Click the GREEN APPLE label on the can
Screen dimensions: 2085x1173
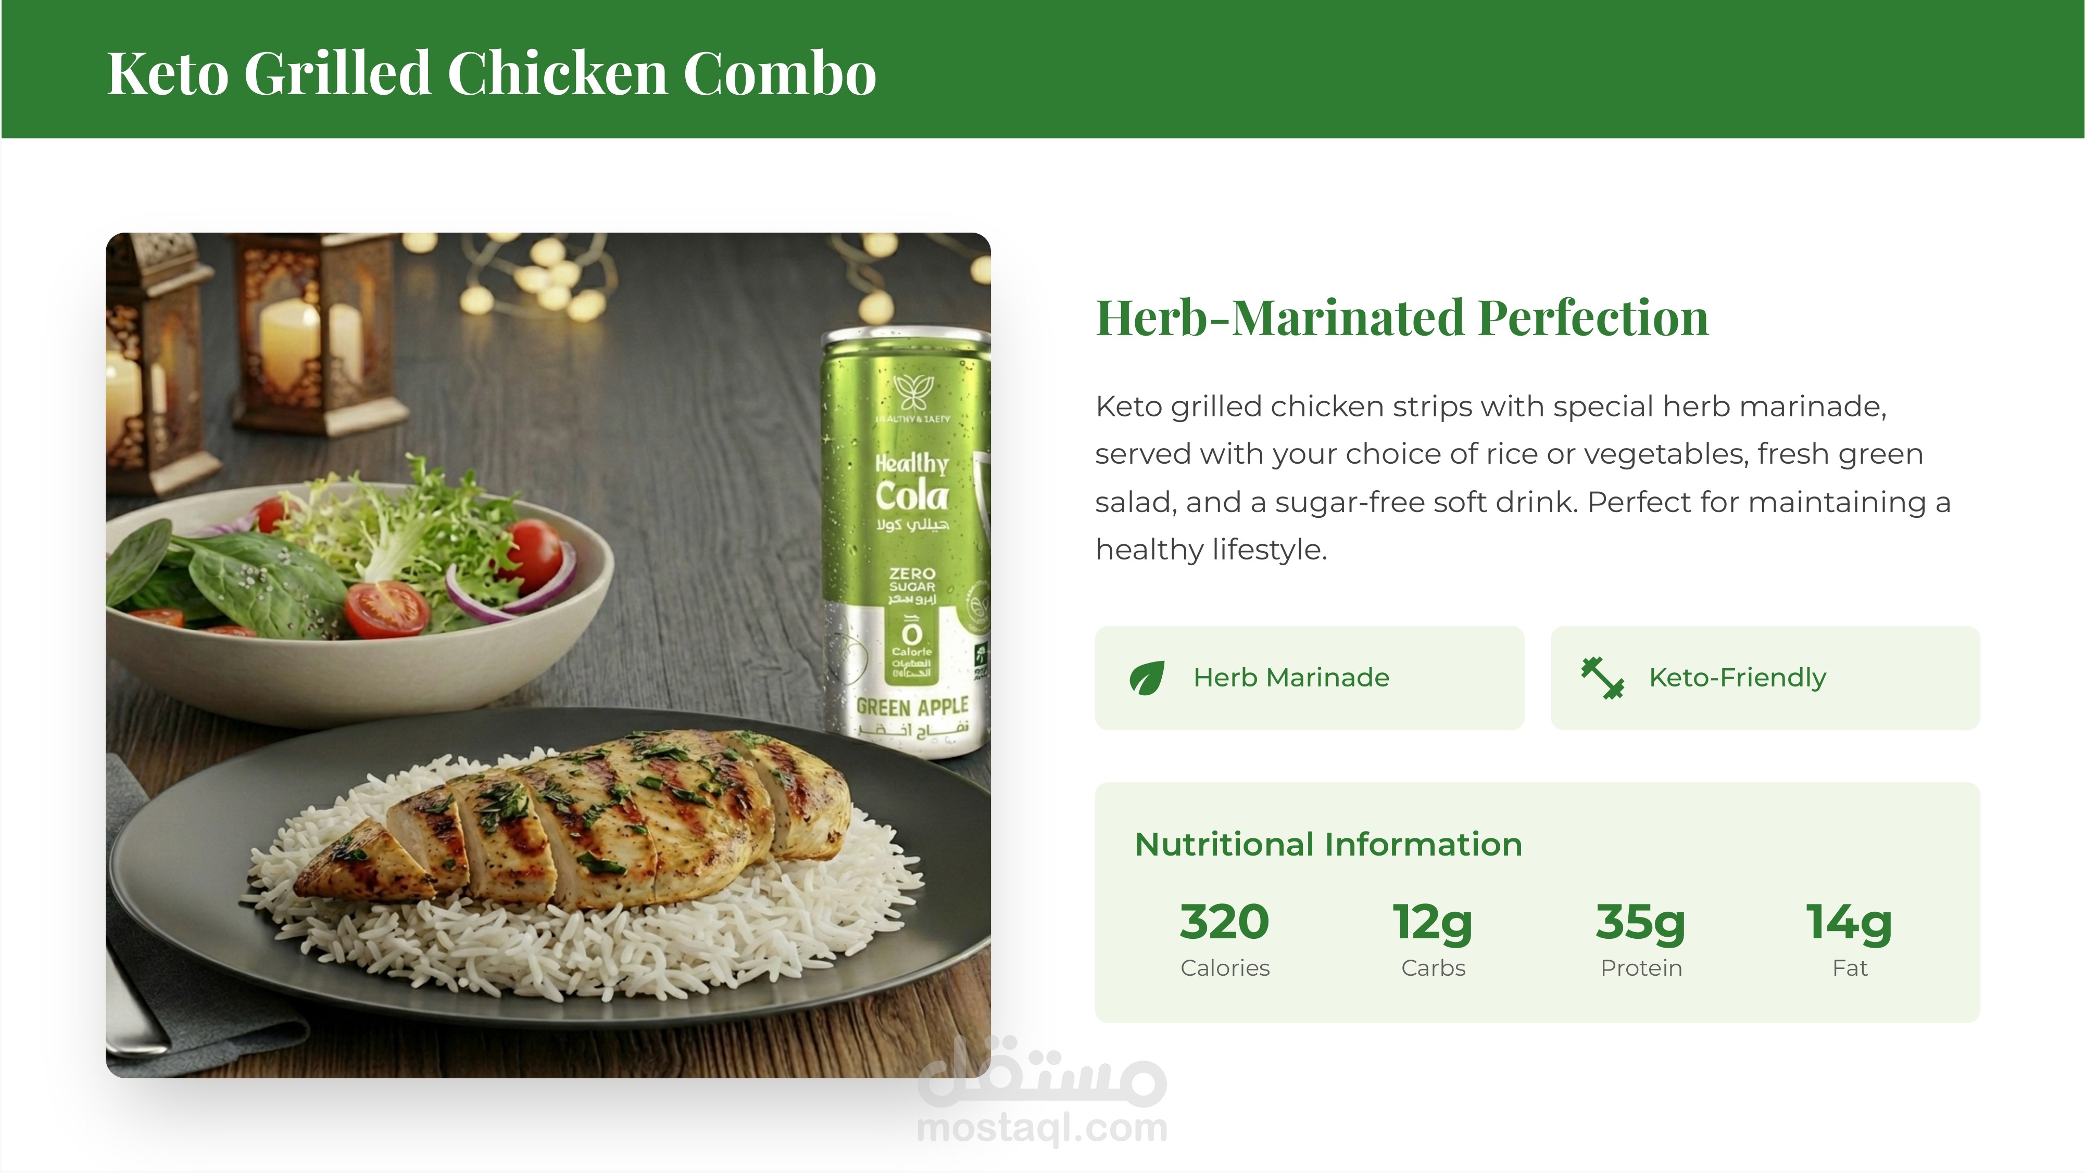[912, 707]
